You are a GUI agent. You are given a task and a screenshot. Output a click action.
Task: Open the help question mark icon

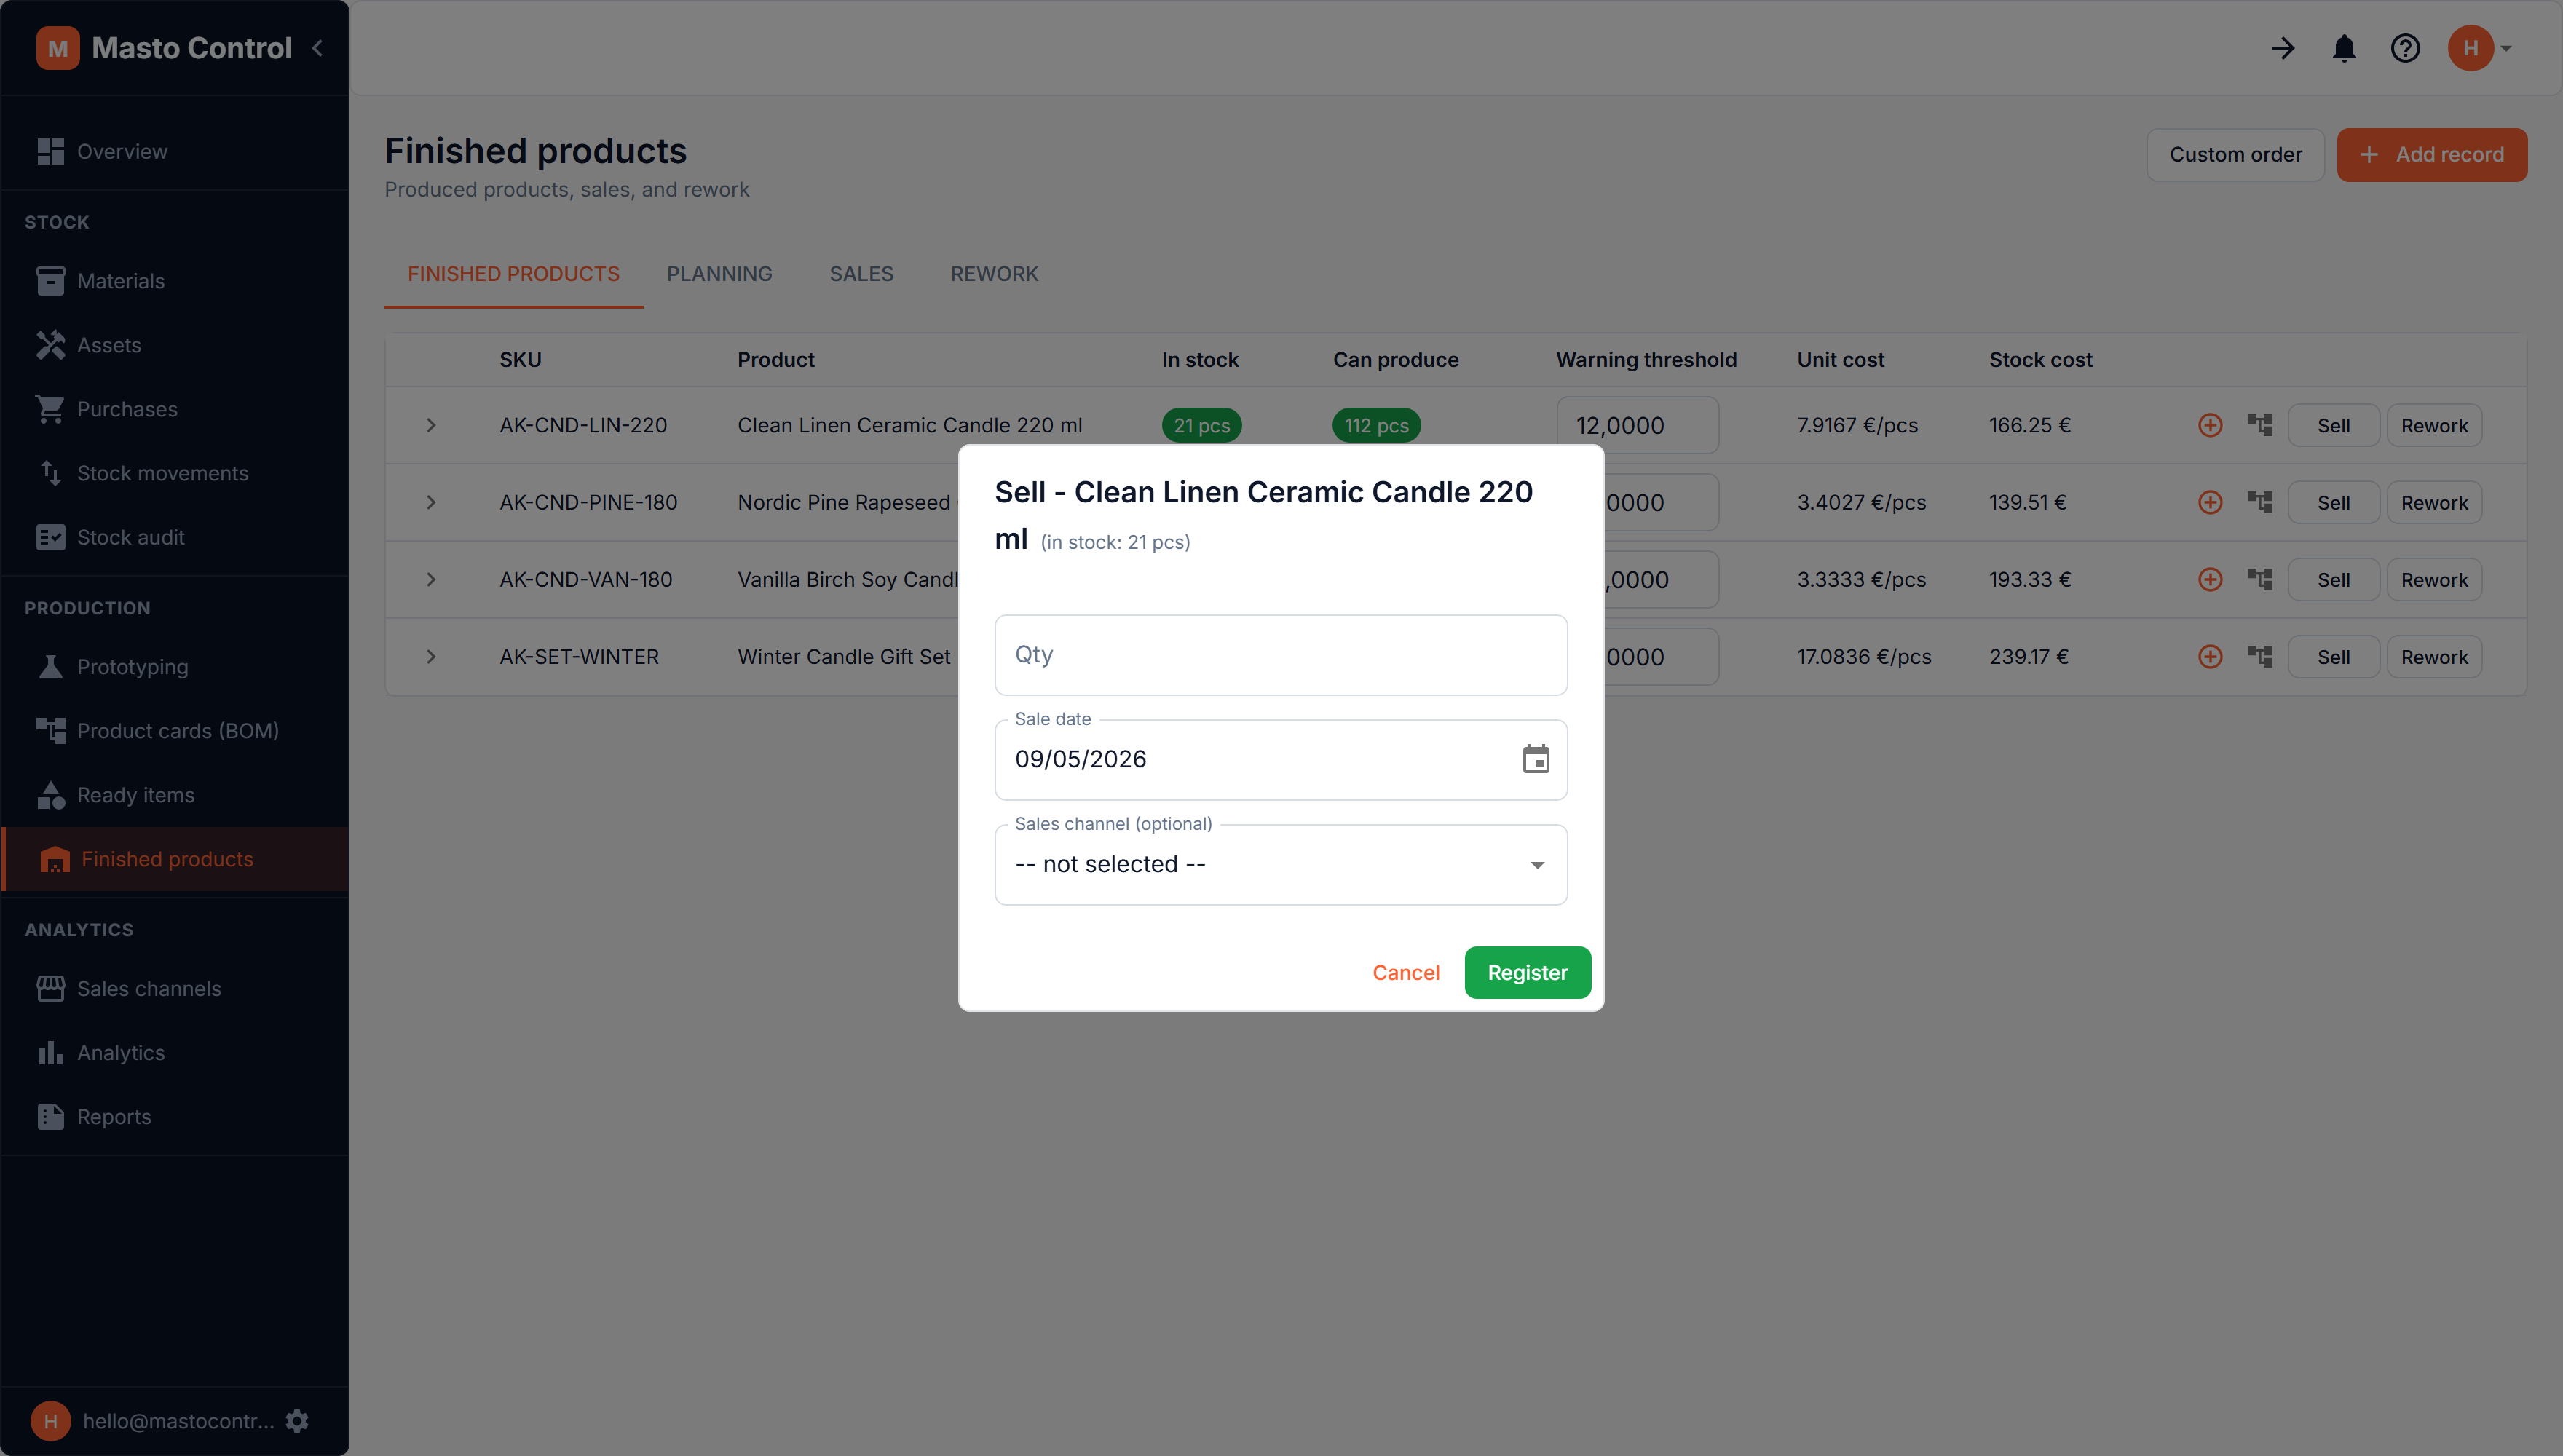[2405, 48]
